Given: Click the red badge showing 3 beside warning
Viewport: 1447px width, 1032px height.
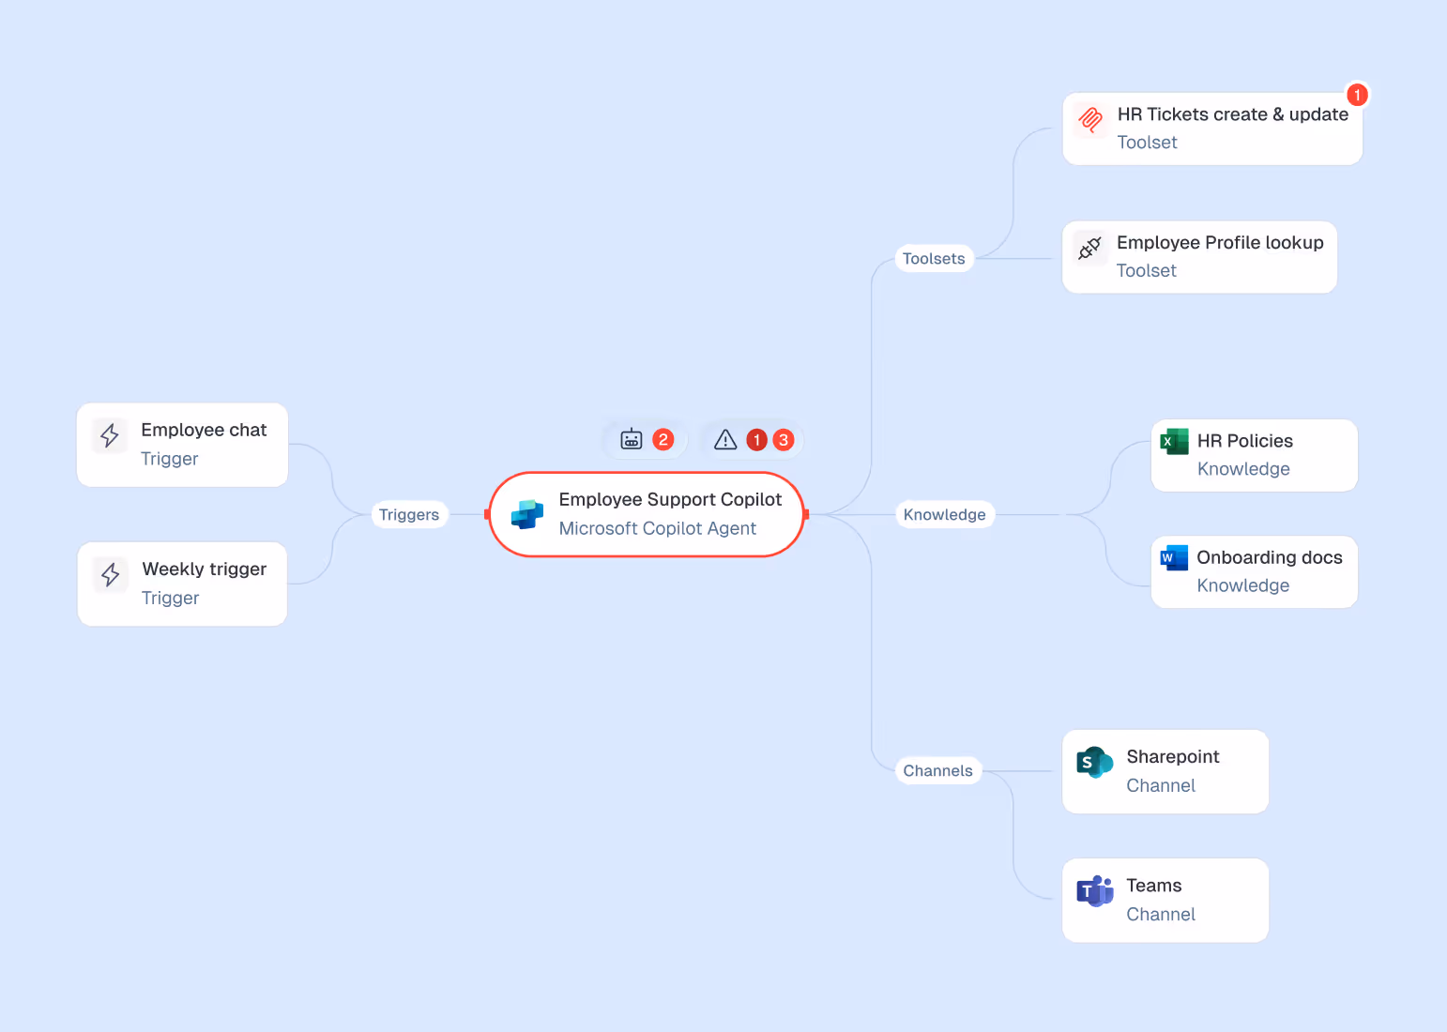Looking at the screenshot, I should [784, 440].
